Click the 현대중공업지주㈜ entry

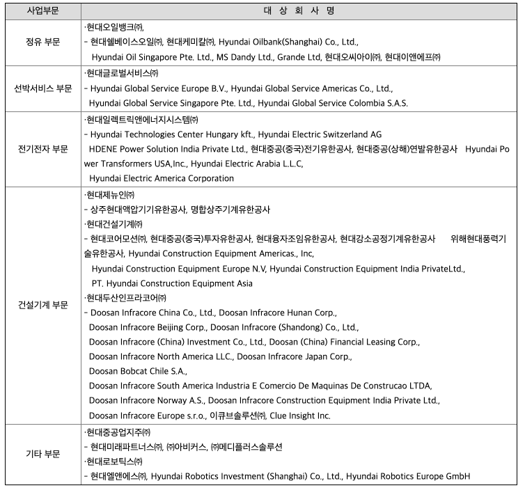(x=118, y=433)
